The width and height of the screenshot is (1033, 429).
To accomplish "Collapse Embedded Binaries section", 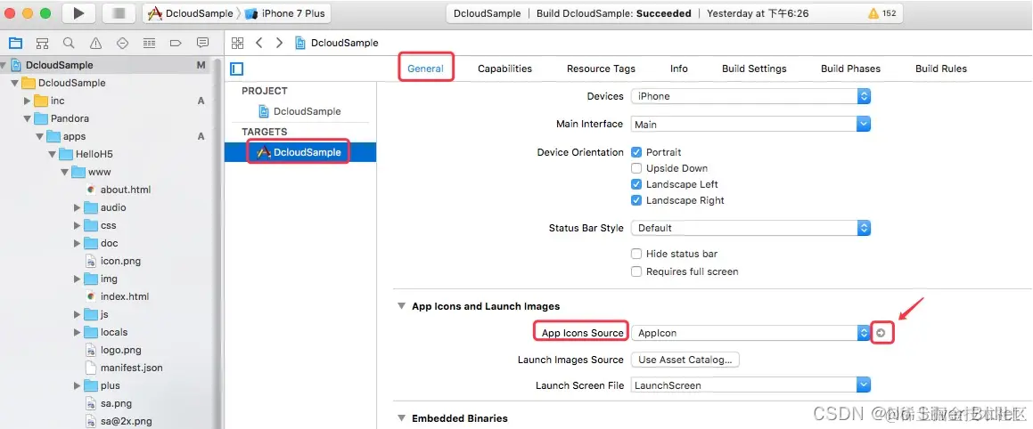I will point(401,417).
